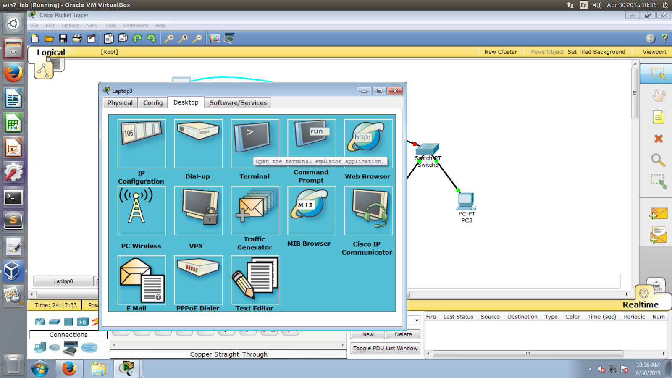Image resolution: width=672 pixels, height=378 pixels.
Task: Click the network information 'i' icon
Action: (x=651, y=39)
